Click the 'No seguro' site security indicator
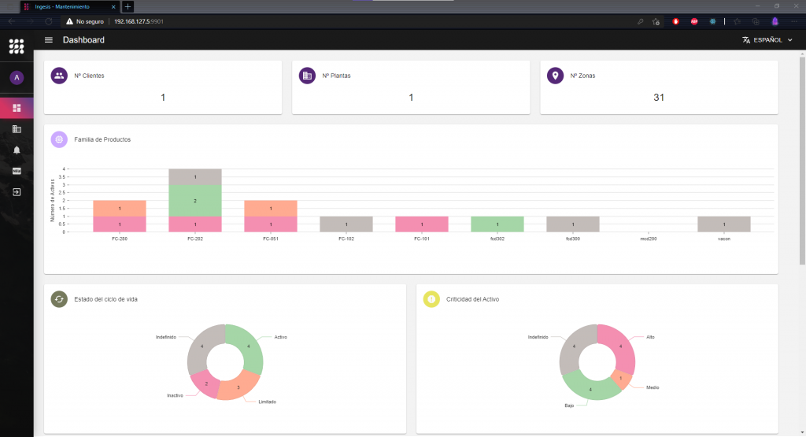The width and height of the screenshot is (806, 437). [x=86, y=21]
